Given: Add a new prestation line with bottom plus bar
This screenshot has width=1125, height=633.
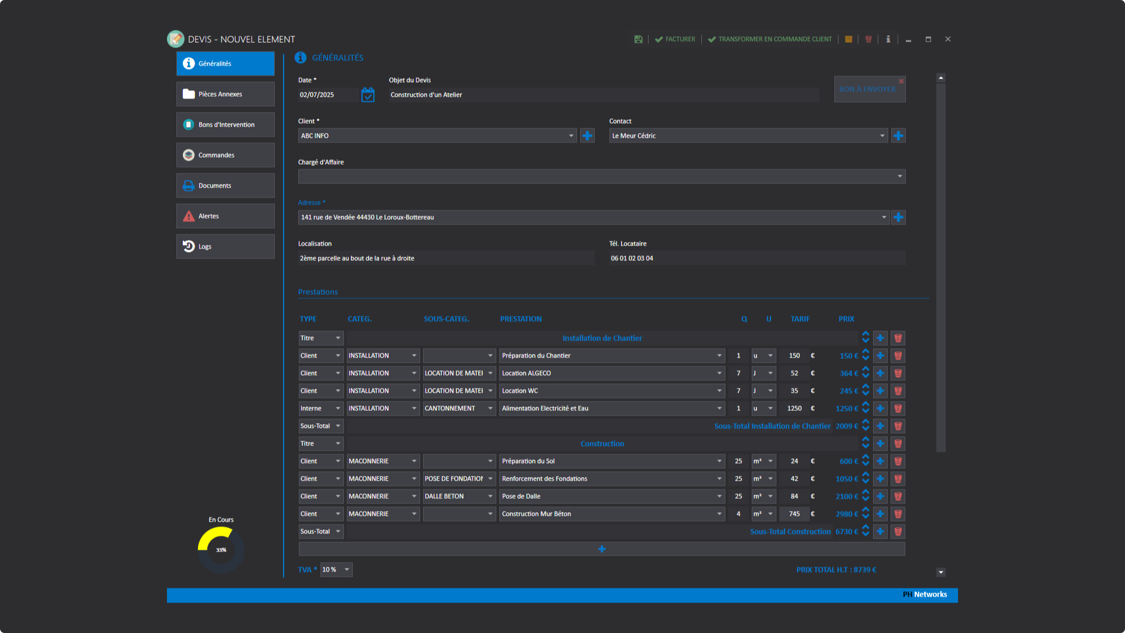Looking at the screenshot, I should 602,549.
